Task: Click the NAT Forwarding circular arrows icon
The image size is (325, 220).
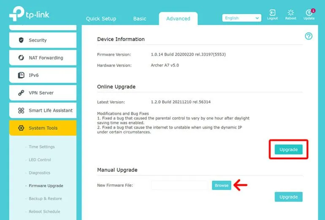Action: pos(21,58)
